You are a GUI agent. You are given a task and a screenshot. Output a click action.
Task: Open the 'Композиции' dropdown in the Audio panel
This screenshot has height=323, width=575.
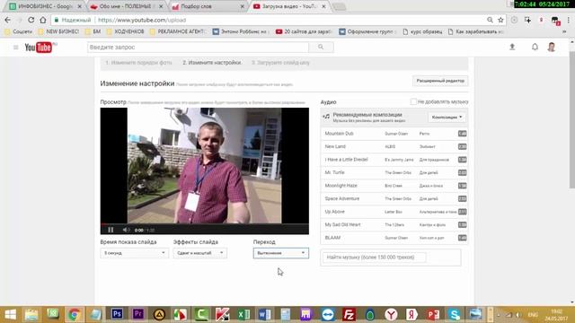pyautogui.click(x=447, y=118)
